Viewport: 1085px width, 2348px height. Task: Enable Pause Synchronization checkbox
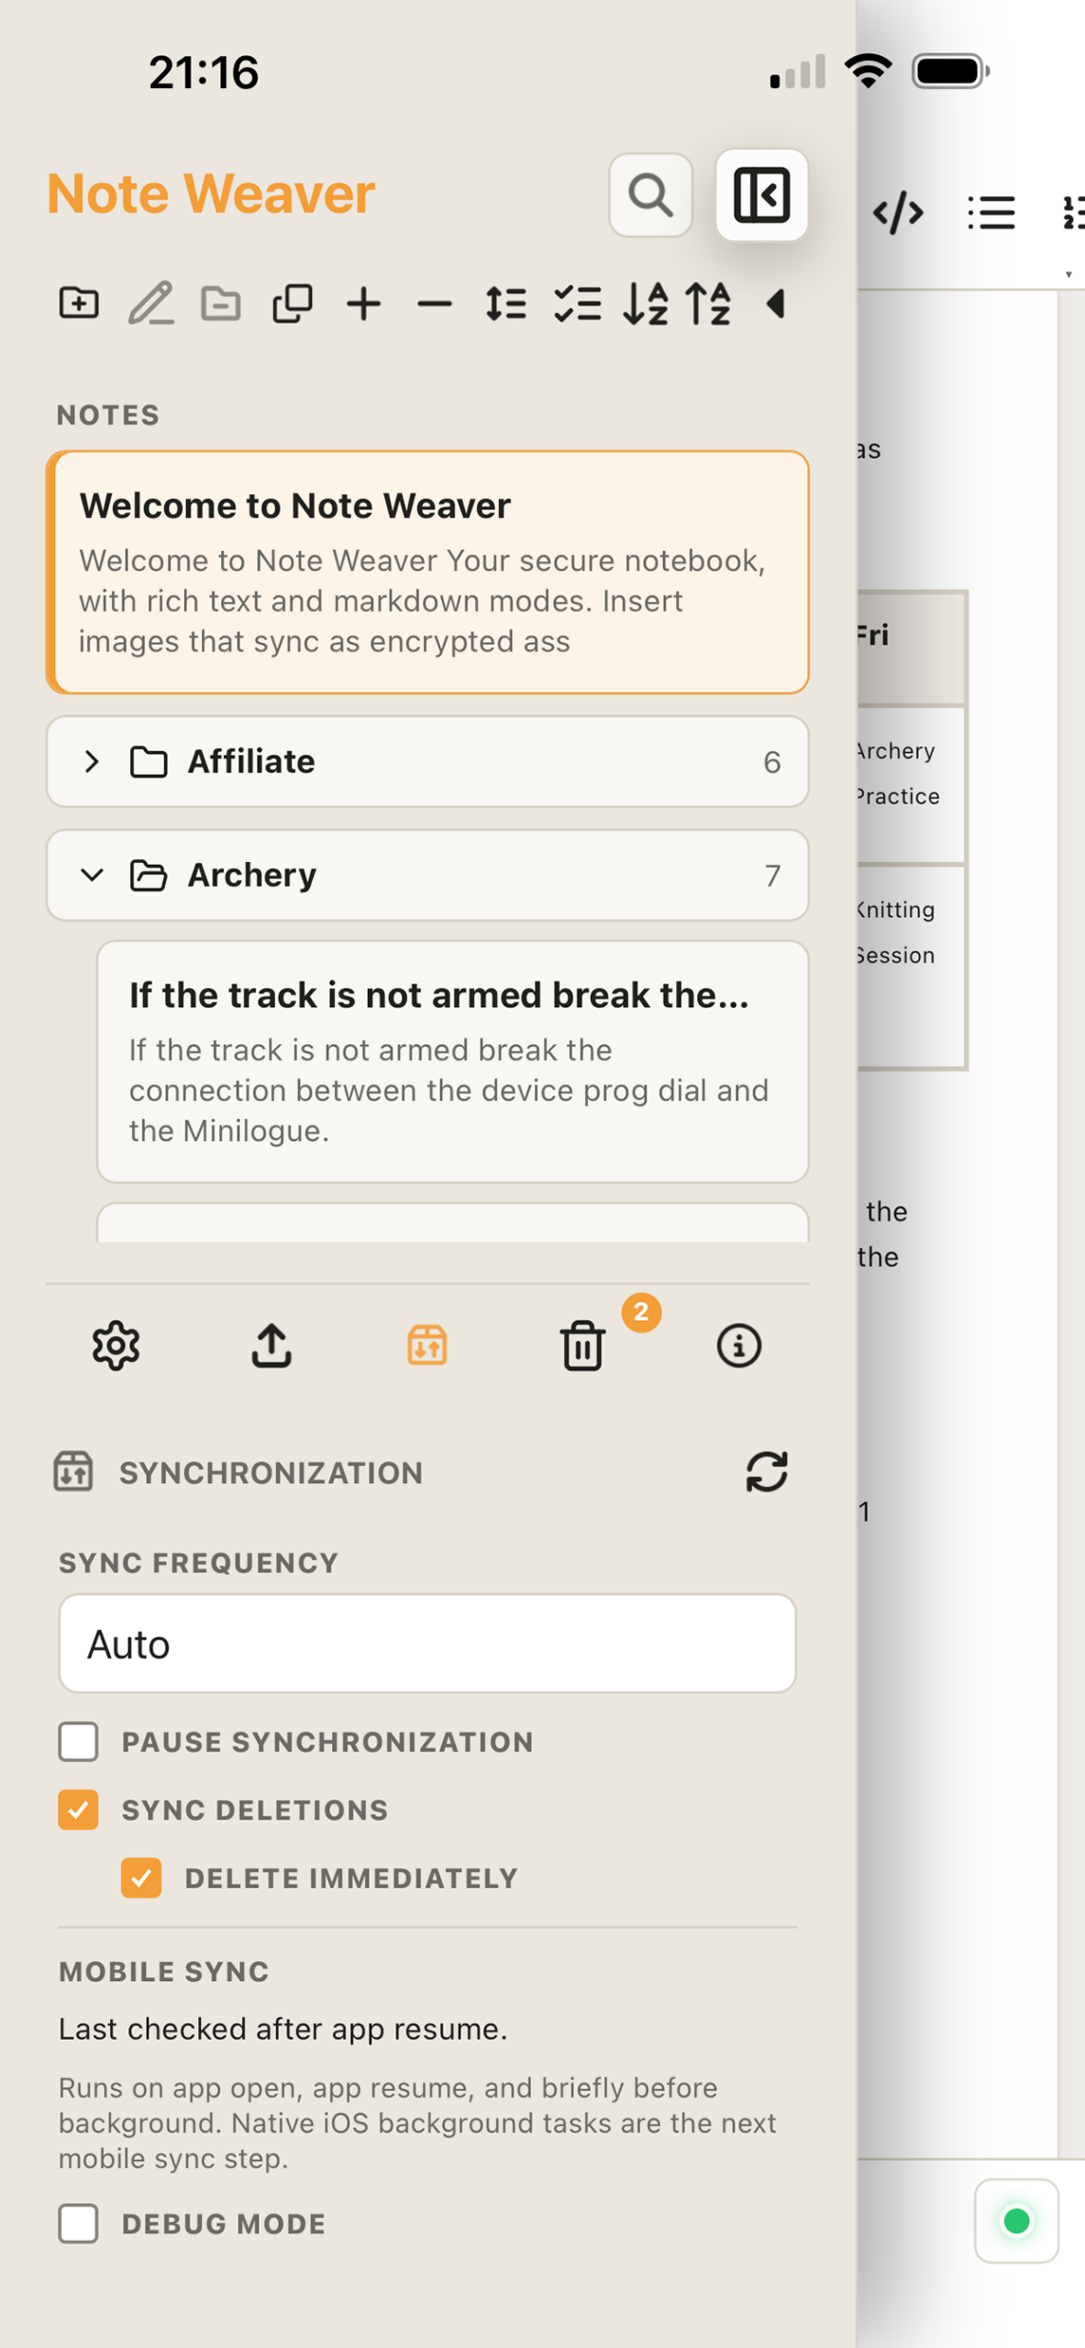point(78,1742)
